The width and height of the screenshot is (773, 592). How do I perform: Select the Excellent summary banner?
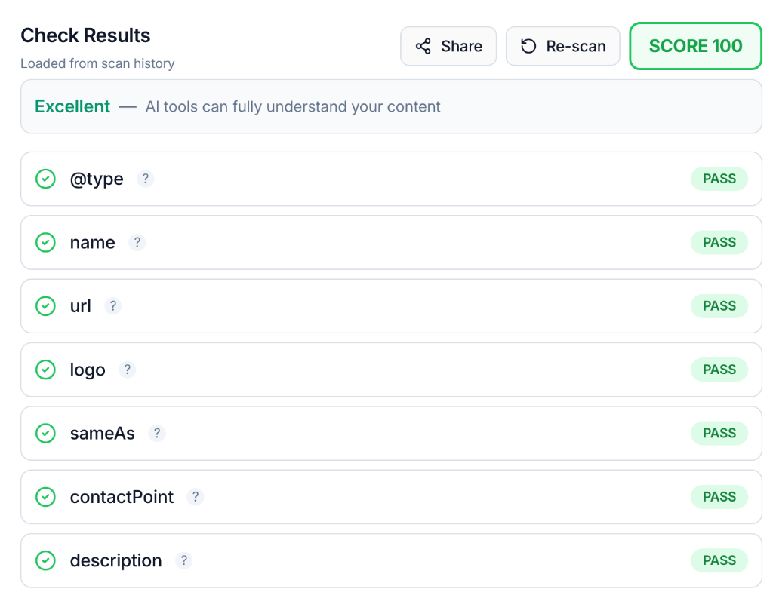tap(391, 106)
